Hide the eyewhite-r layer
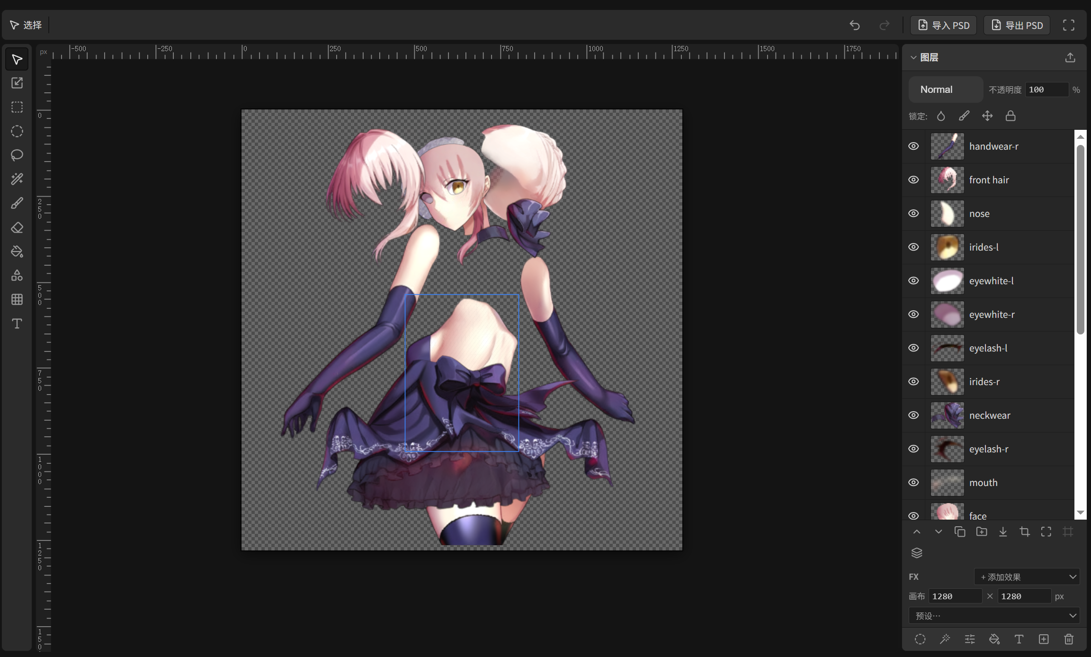 pos(913,315)
